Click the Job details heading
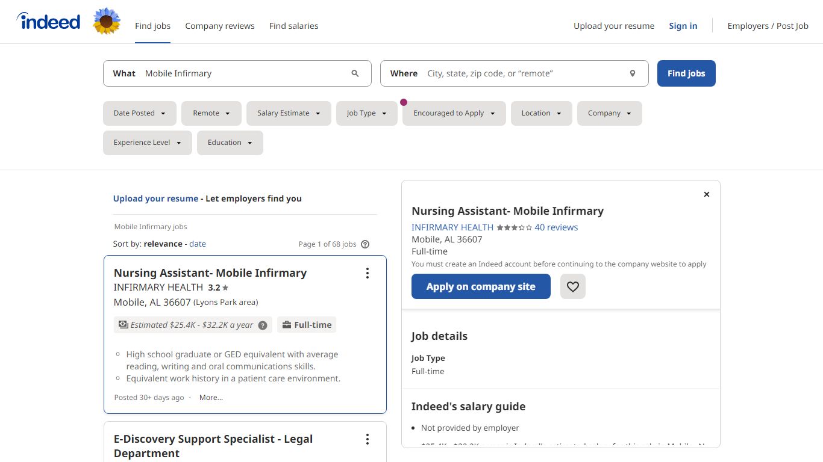Image resolution: width=823 pixels, height=462 pixels. pyautogui.click(x=439, y=336)
